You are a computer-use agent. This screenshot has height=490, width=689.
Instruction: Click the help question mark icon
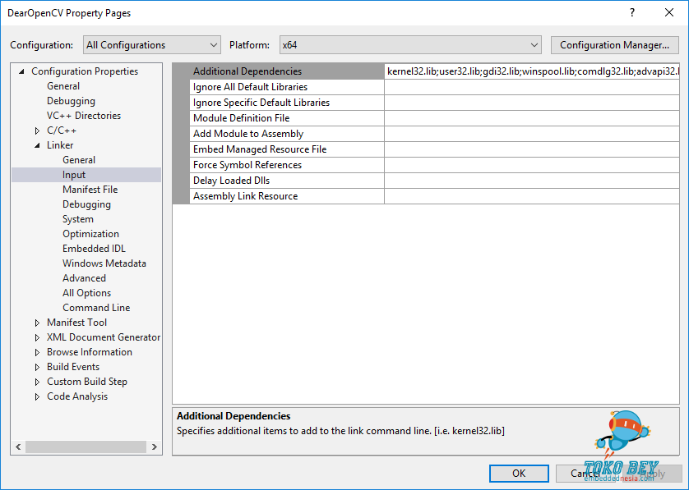632,12
